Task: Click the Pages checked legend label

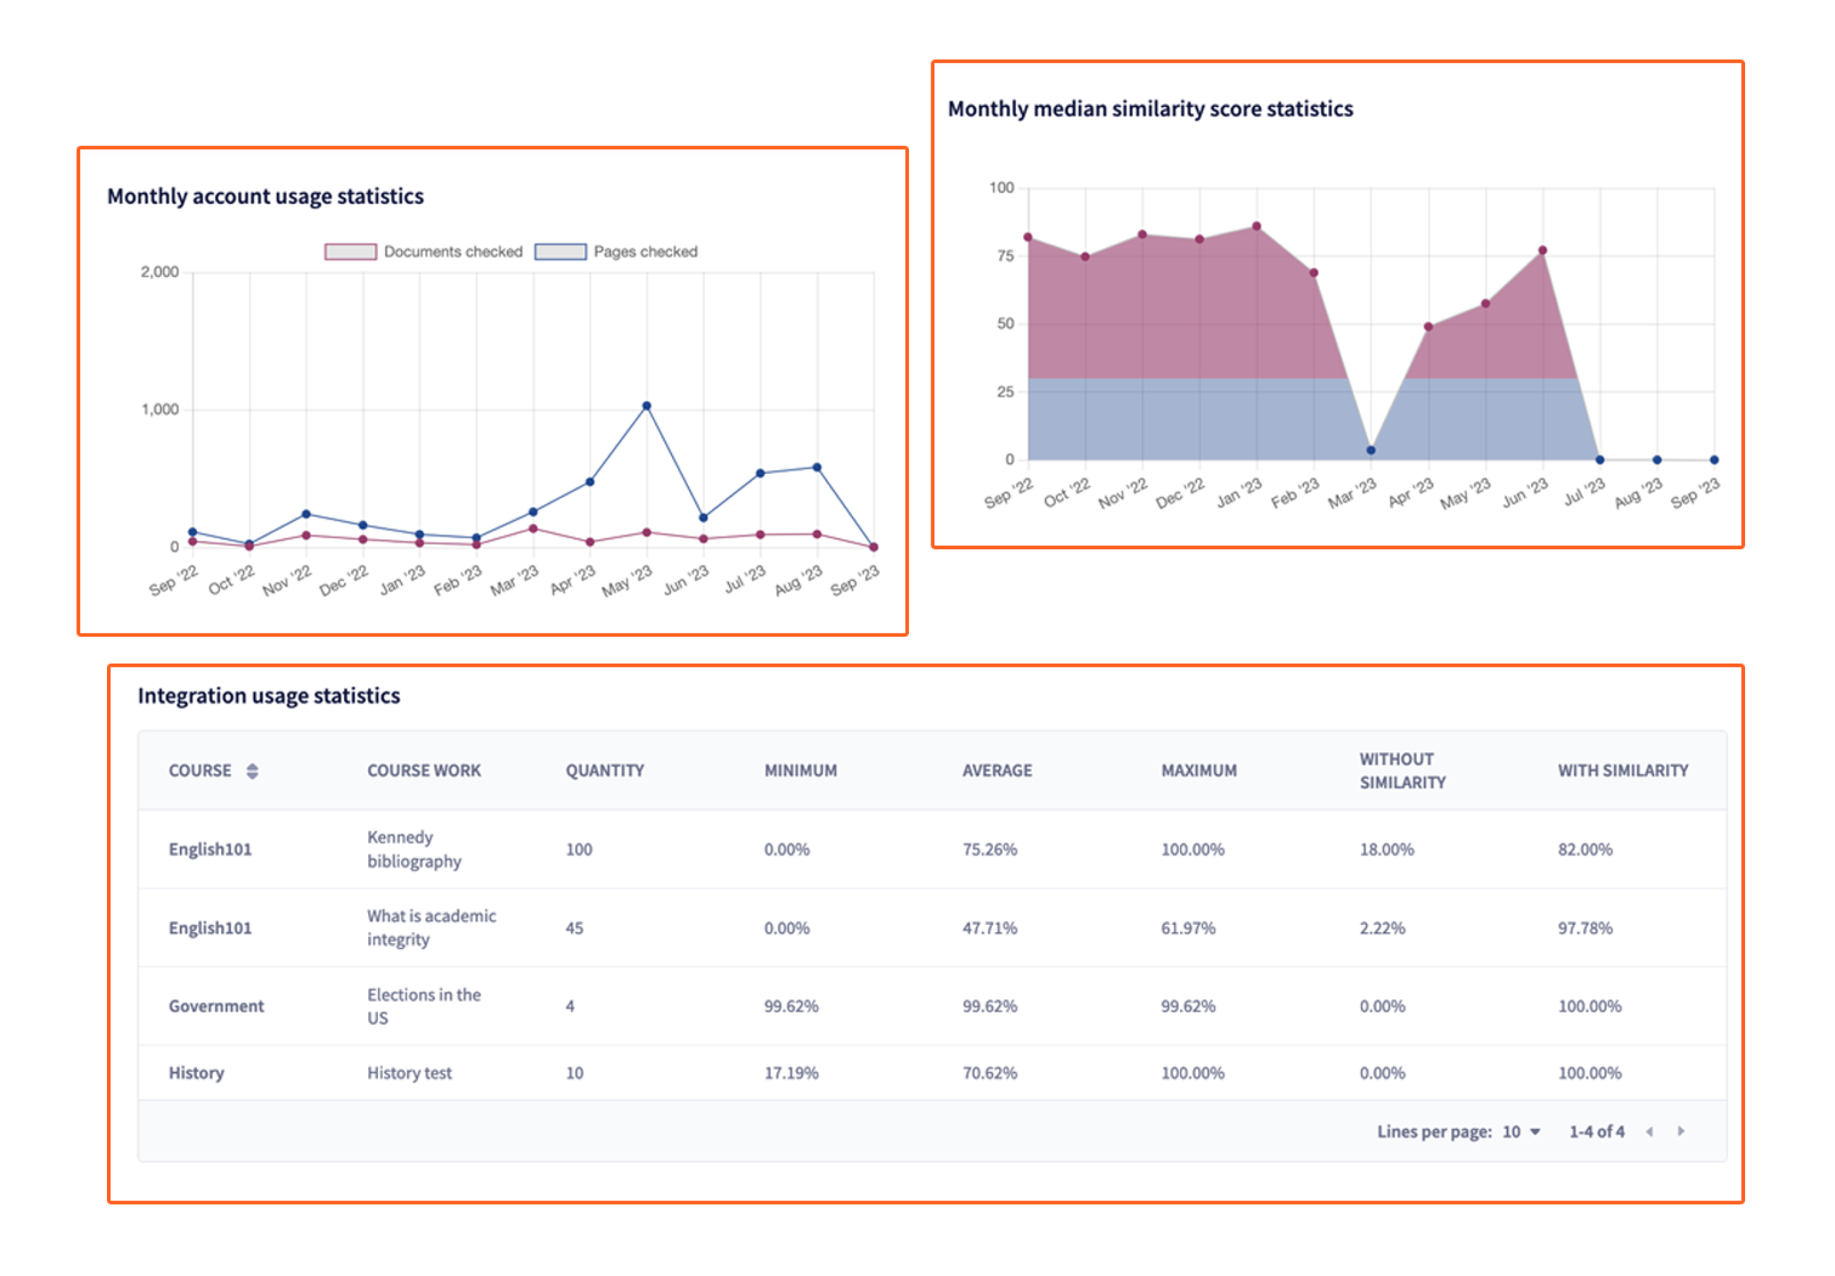Action: (x=646, y=252)
